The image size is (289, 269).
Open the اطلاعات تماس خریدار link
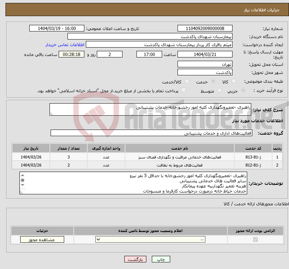[65, 45]
